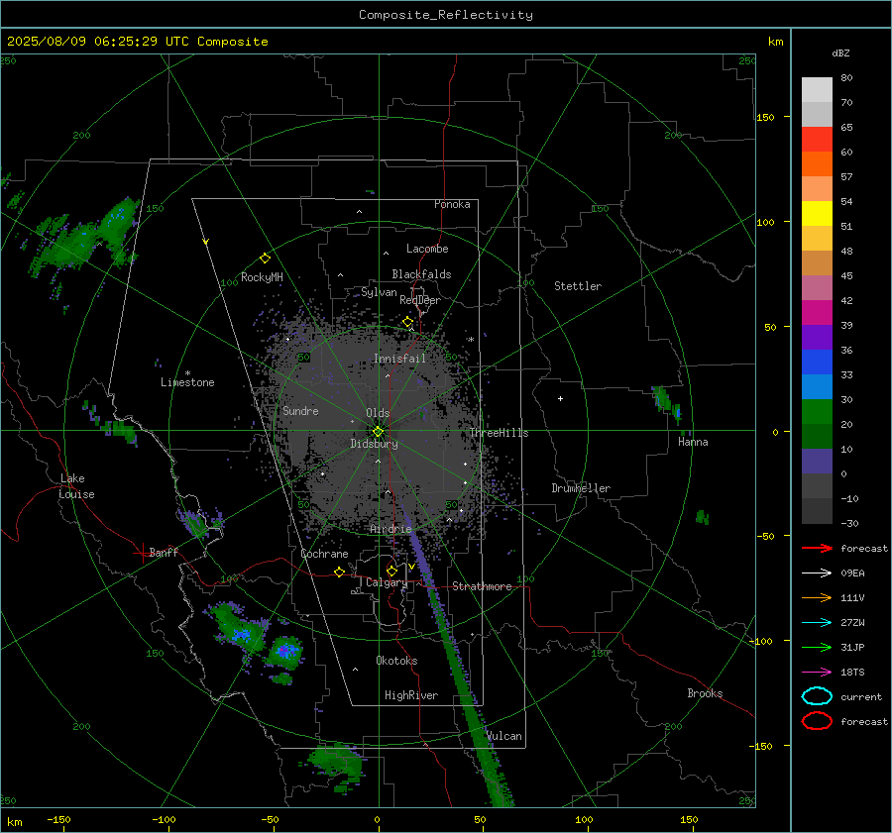Click the ThreeHills label

(x=499, y=433)
